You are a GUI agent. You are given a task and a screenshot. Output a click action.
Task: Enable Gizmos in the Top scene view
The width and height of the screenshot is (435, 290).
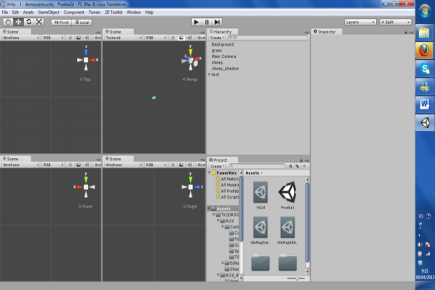pyautogui.click(x=98, y=38)
